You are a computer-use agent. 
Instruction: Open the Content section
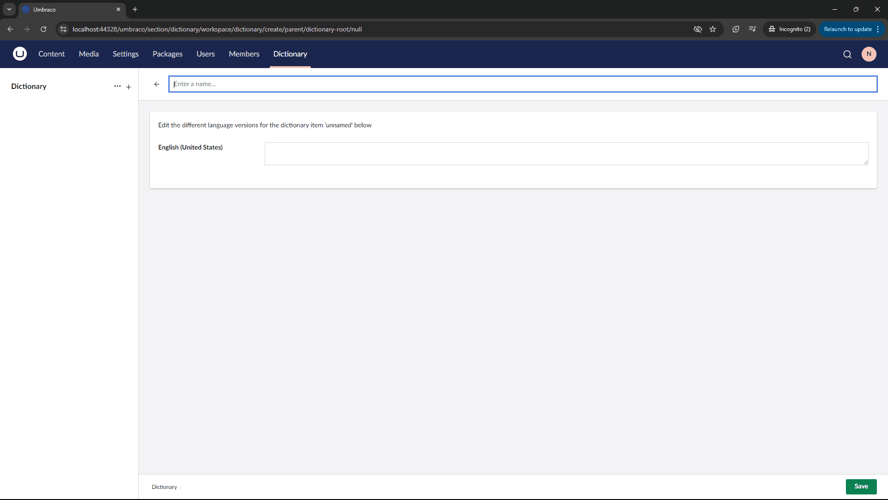coord(51,54)
